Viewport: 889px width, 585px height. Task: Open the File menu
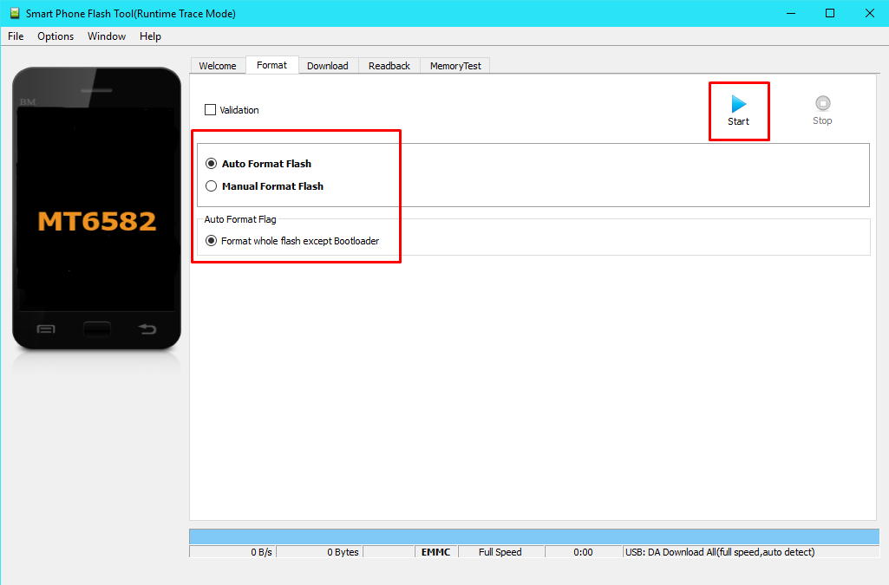click(16, 36)
